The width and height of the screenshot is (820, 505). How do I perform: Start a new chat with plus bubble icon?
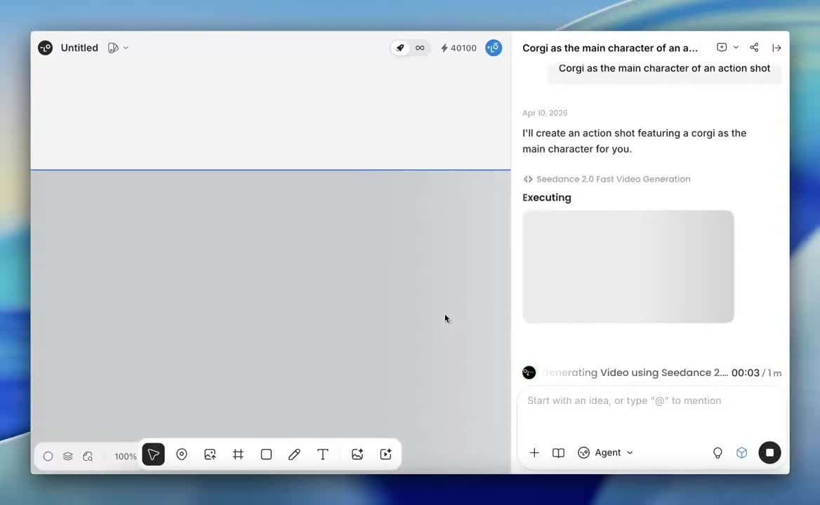[722, 48]
